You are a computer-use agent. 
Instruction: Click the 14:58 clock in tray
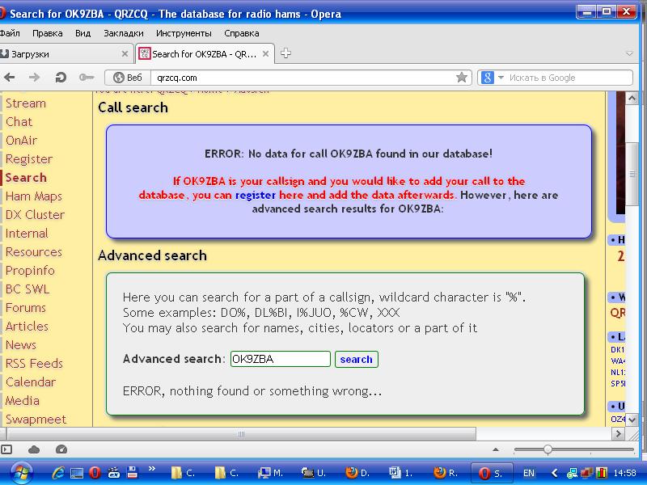[x=624, y=473]
